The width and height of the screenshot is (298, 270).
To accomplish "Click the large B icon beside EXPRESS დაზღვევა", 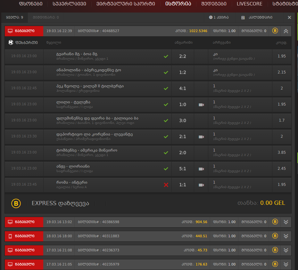I will tap(16, 203).
